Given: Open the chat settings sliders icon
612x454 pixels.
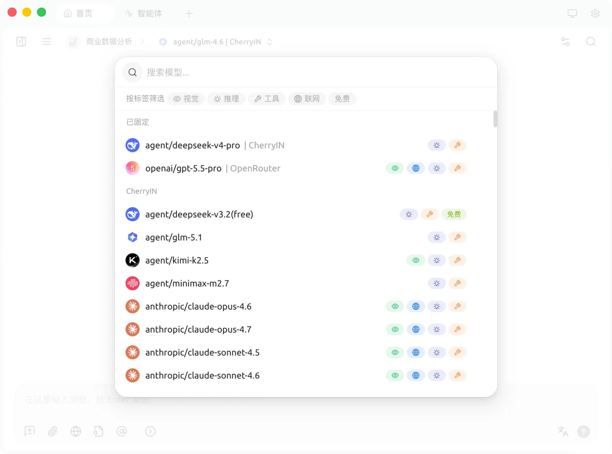Looking at the screenshot, I should point(565,42).
